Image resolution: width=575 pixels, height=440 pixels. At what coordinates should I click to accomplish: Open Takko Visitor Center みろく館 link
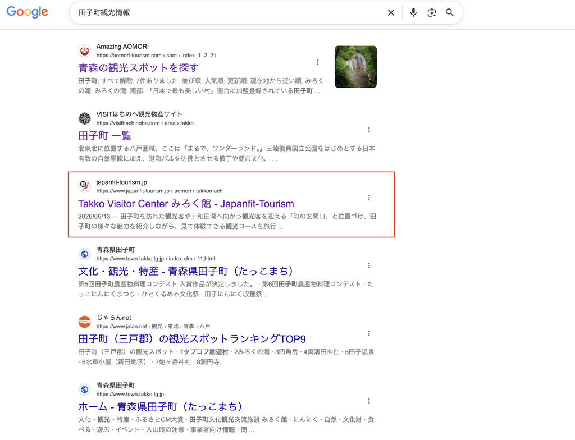(186, 204)
